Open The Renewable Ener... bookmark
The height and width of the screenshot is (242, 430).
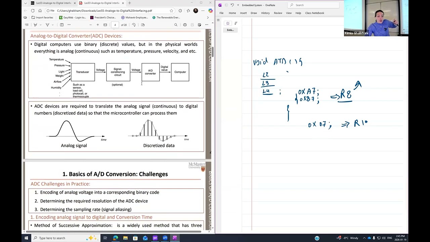click(x=166, y=17)
